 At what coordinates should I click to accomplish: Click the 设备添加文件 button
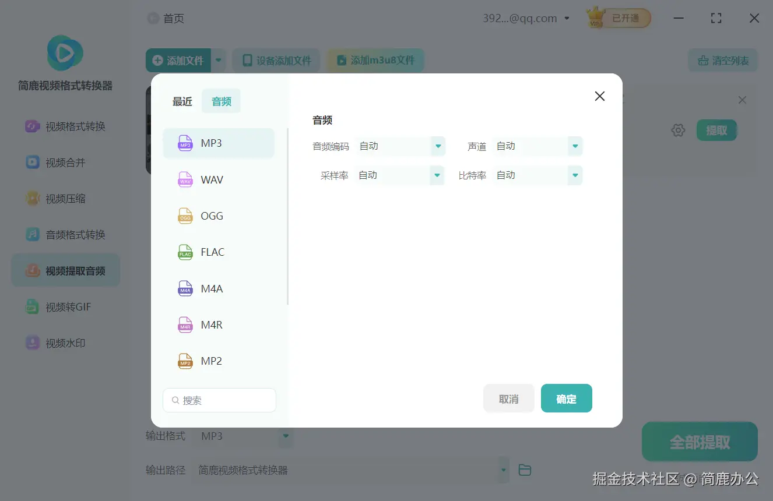click(x=276, y=60)
